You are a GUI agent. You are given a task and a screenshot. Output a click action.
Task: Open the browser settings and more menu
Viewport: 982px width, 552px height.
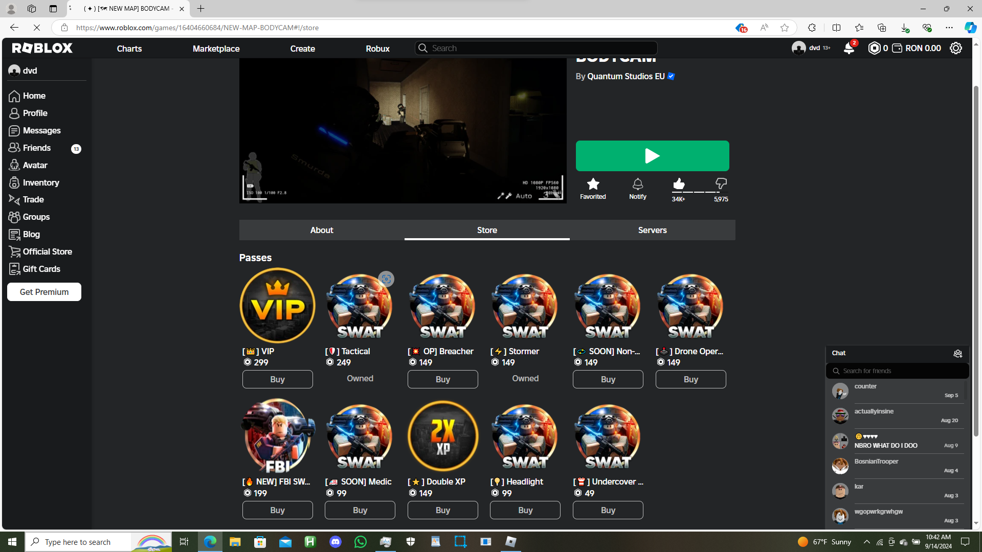pos(949,28)
